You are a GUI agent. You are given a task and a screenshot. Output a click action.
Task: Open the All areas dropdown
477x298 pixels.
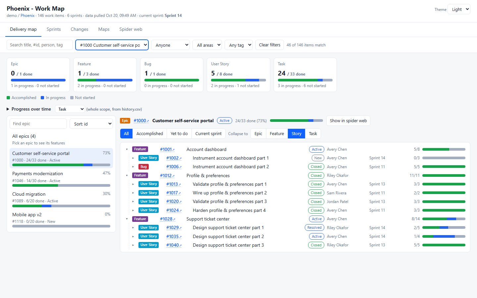207,45
